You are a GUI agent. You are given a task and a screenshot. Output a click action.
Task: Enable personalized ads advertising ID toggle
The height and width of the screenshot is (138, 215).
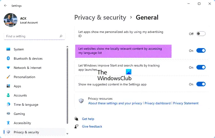coord(201,34)
